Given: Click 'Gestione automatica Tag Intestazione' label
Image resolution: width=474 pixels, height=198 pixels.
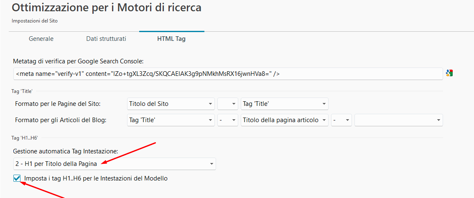Looking at the screenshot, I should [x=66, y=151].
